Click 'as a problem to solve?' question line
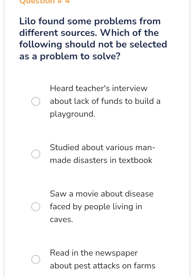 (70, 56)
